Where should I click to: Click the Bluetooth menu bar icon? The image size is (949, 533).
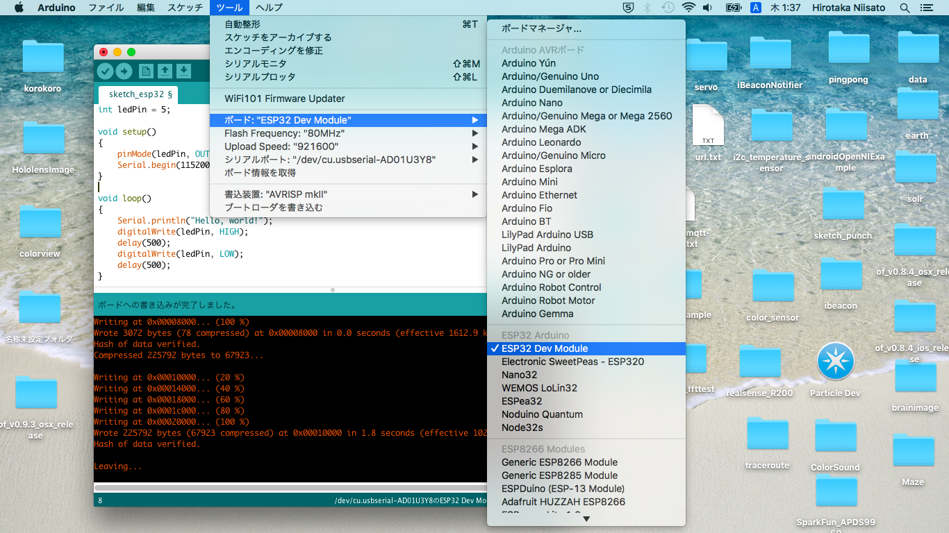tap(647, 8)
